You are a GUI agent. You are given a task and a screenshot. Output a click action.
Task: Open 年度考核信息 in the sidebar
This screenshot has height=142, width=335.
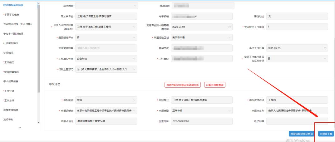click(11, 110)
